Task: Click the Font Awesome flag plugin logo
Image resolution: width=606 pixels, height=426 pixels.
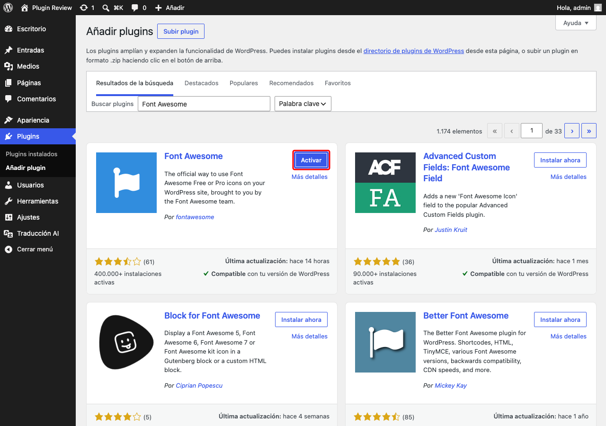Action: click(x=126, y=183)
